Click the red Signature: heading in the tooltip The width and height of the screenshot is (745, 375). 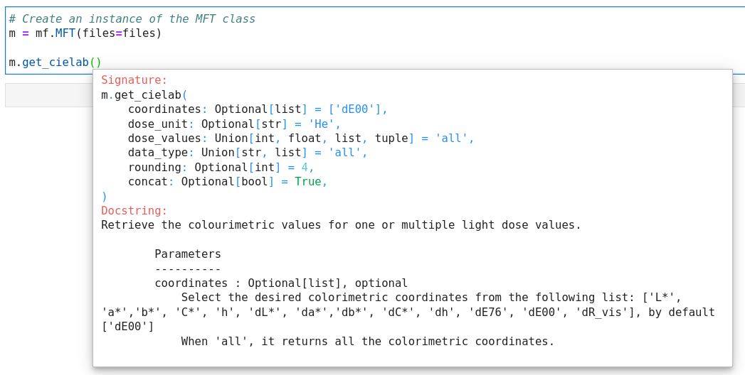pos(134,80)
